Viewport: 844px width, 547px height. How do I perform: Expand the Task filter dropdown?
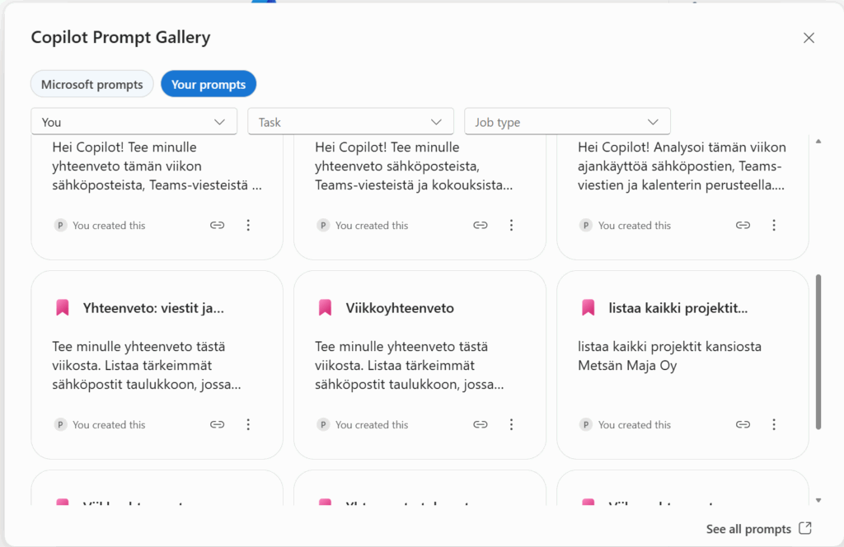[350, 122]
